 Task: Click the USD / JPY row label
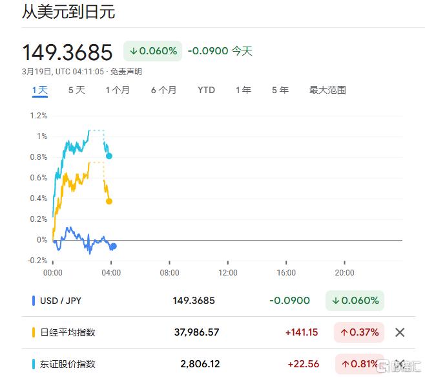point(62,301)
